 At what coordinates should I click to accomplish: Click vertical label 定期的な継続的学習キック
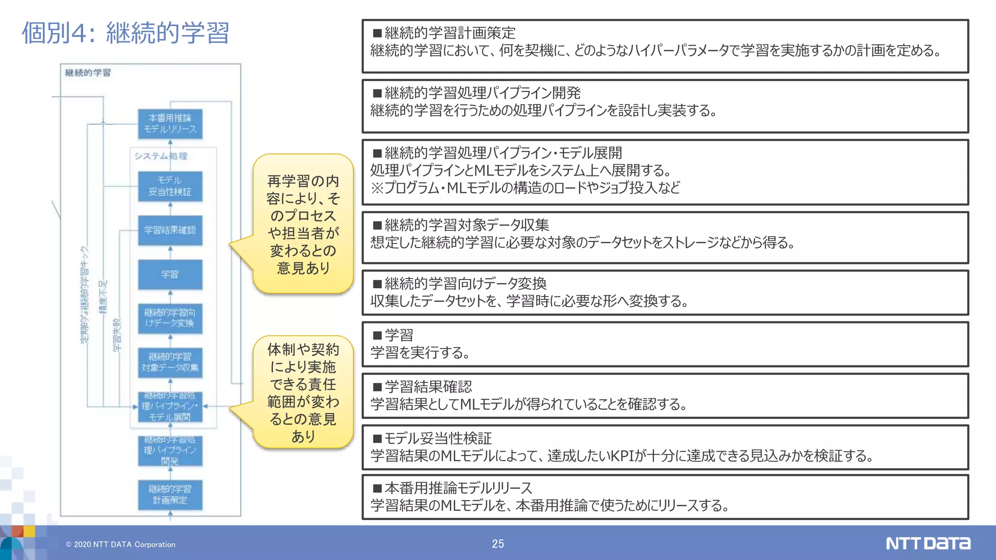(85, 295)
